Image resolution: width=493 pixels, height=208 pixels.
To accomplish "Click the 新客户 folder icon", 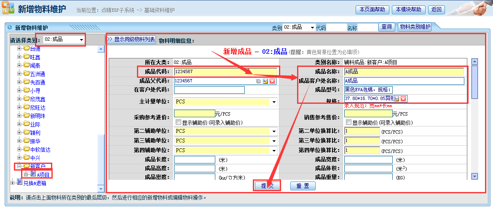I will pos(27,166).
